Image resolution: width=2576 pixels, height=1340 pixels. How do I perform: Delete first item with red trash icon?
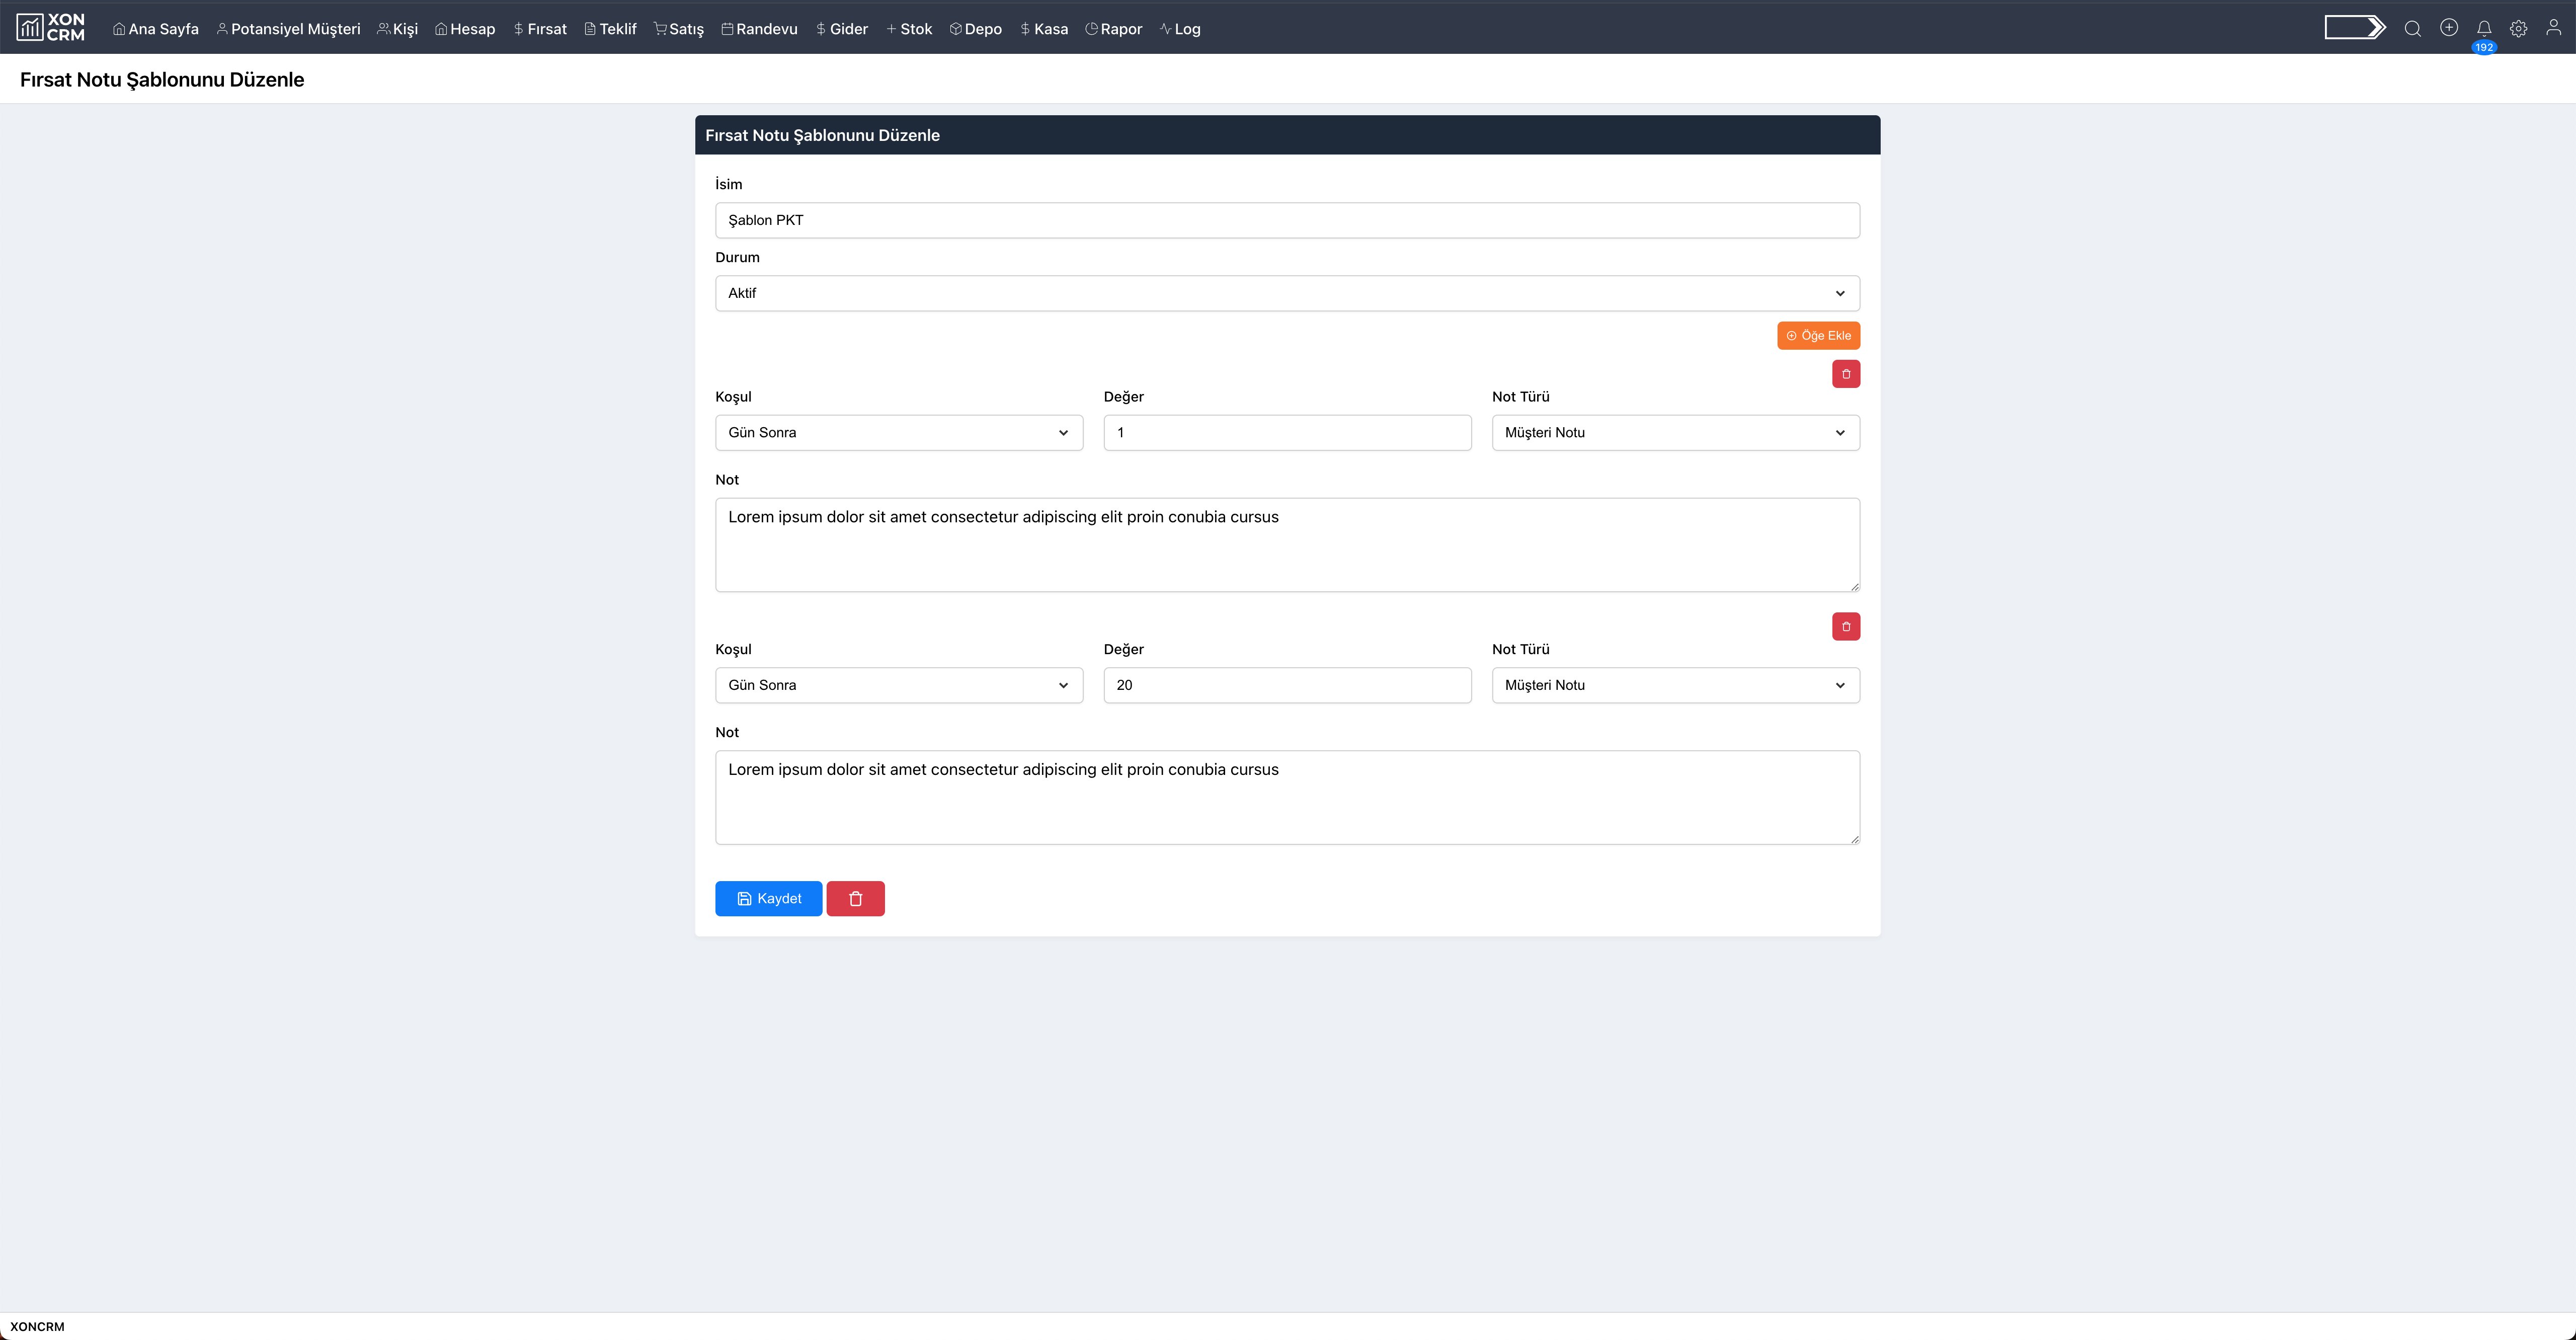point(1845,374)
